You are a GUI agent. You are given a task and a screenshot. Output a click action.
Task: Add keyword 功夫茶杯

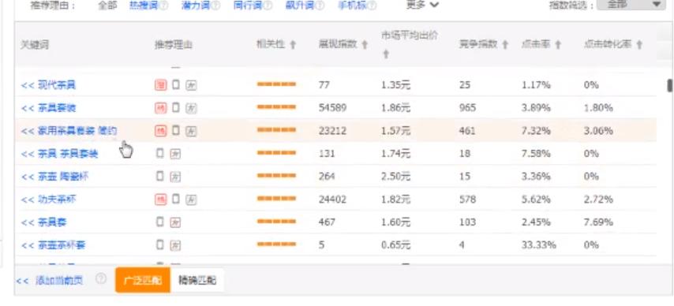click(48, 200)
